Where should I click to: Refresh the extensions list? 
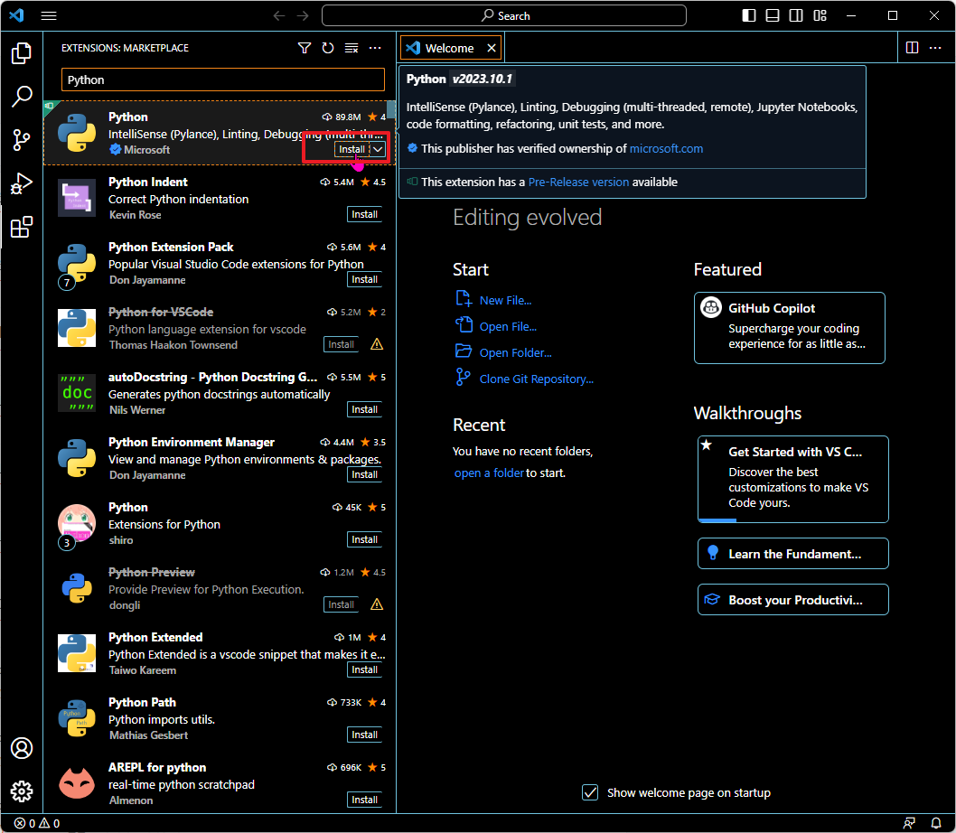(328, 48)
